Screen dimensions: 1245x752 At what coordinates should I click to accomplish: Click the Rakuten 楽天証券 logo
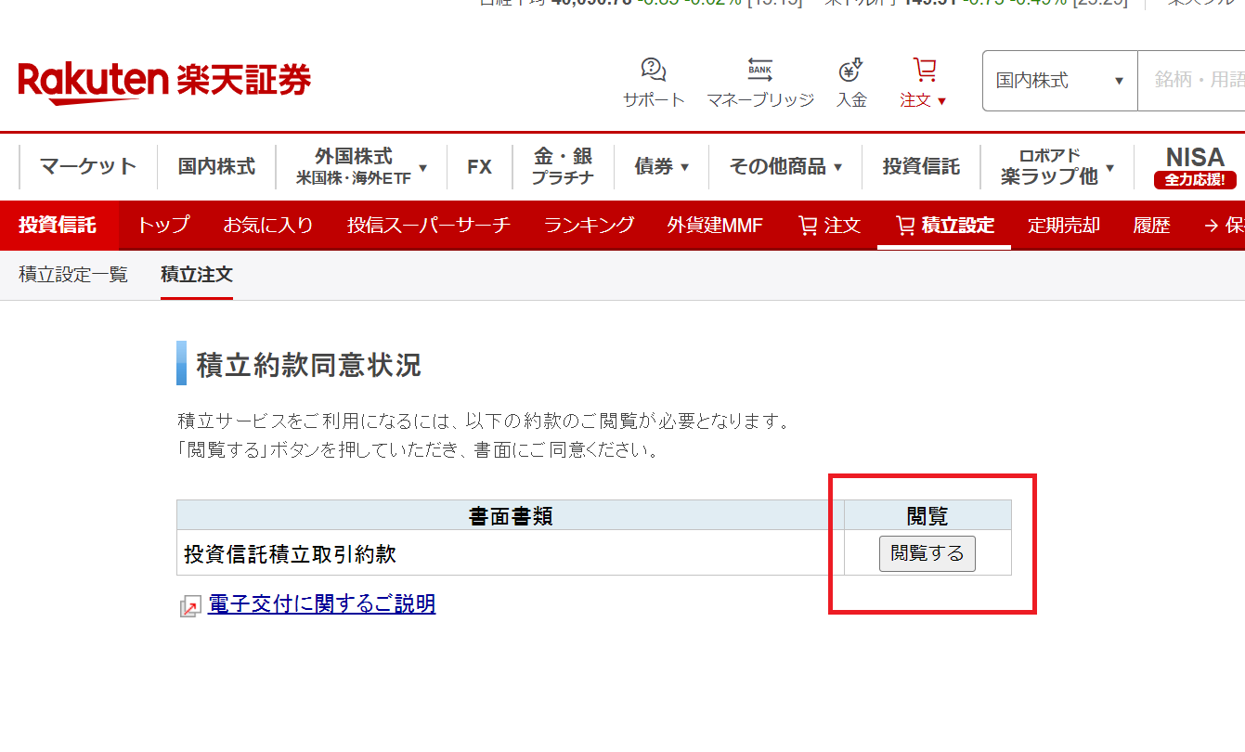click(164, 82)
